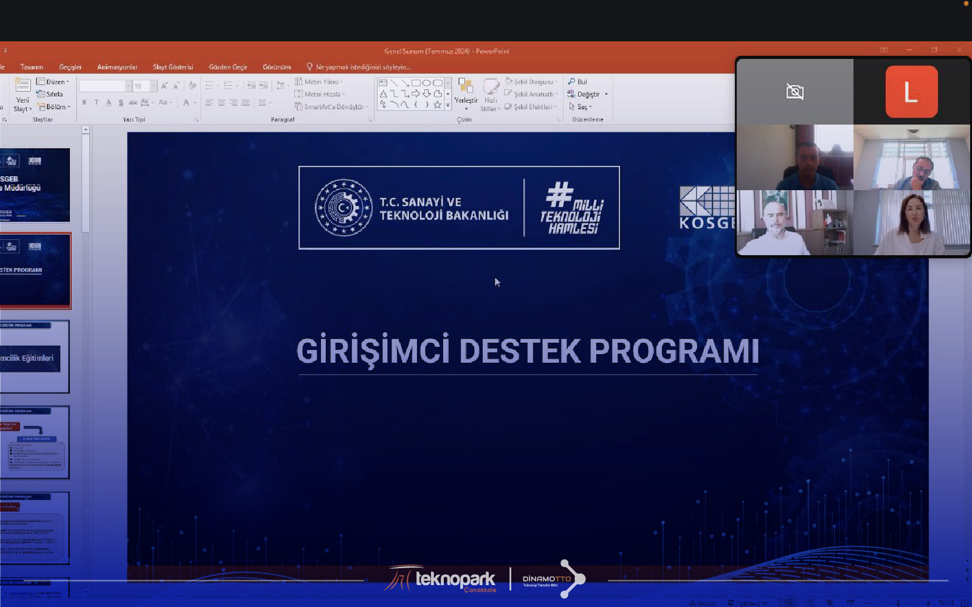Open Hızlı Stiller quick styles
The image size is (972, 607).
click(x=490, y=95)
